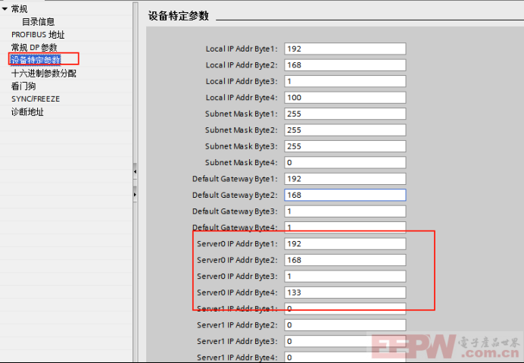Click the Local IP Addr Byte1 label
Viewport: 524px width, 363px height.
pyautogui.click(x=242, y=49)
